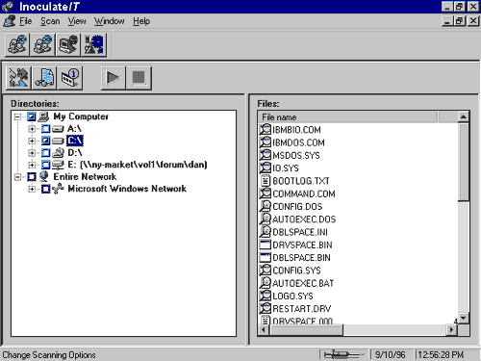This screenshot has width=481, height=361.
Task: Select file DBLSPACE.INI
Action: pos(300,232)
